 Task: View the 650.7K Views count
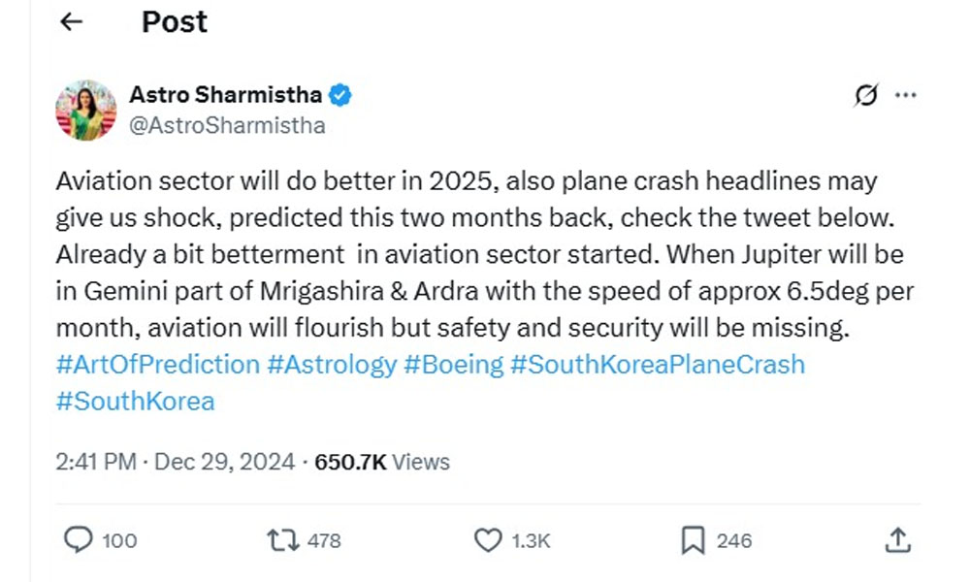point(382,462)
